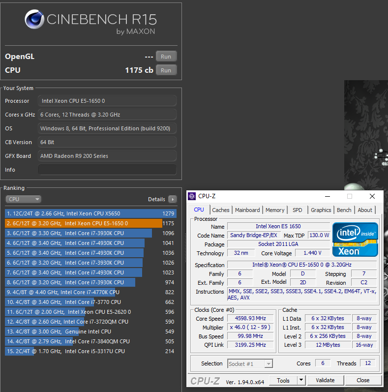Select the Xeon X5650 top ranking entry
388x392 pixels.
[x=84, y=213]
